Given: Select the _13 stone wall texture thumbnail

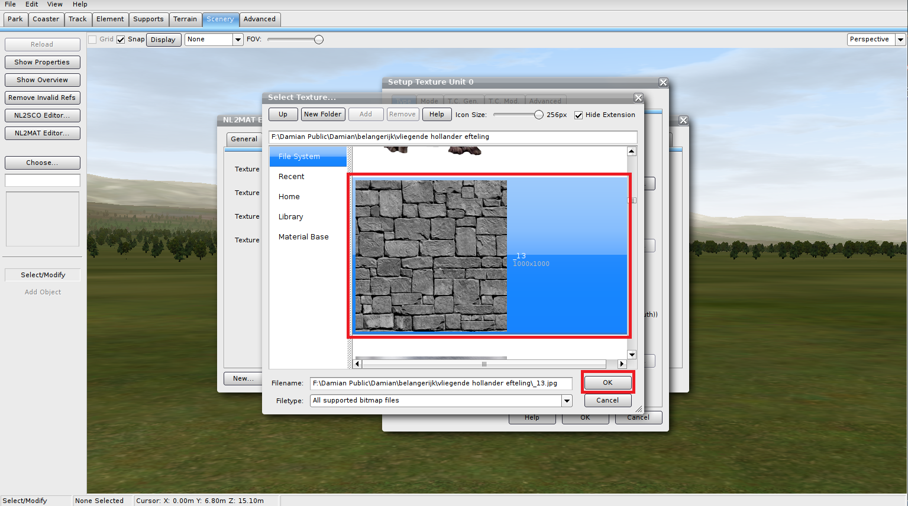Looking at the screenshot, I should click(x=431, y=255).
